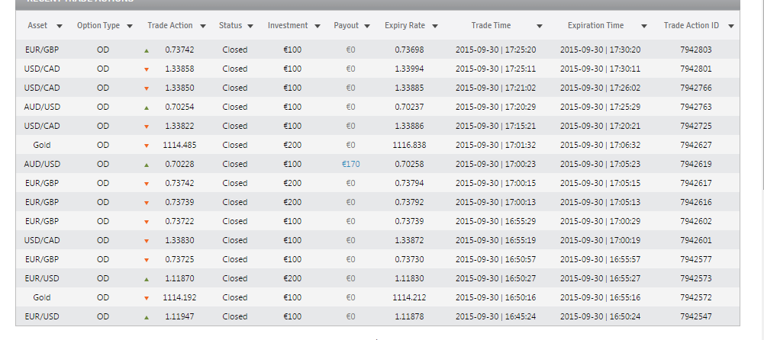Click trade action ID 7942803
This screenshot has width=764, height=340.
tap(696, 50)
